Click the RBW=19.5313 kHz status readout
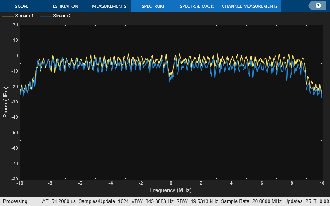Screen dimensions: 330x206 tap(197, 201)
